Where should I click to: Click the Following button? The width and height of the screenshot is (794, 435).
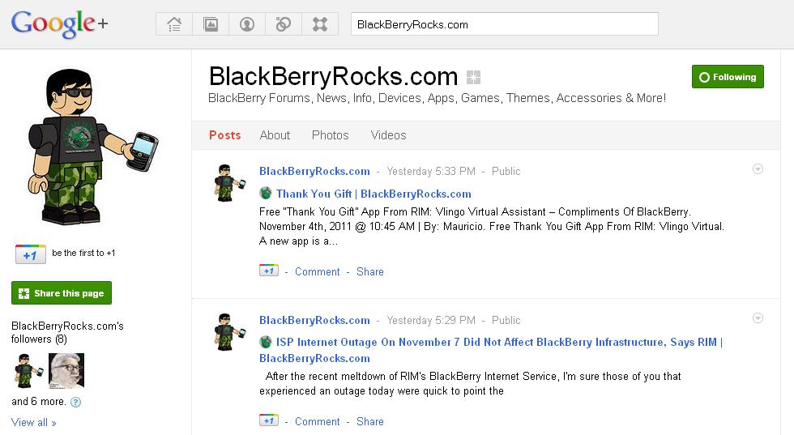(728, 76)
